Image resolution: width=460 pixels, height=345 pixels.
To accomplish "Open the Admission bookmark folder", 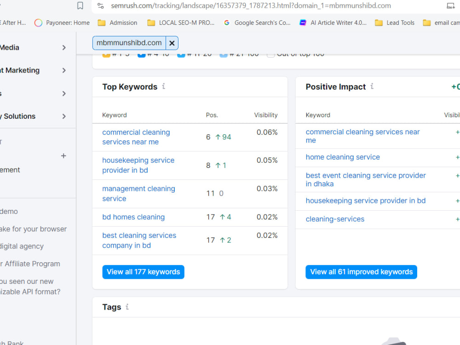I will pos(118,23).
